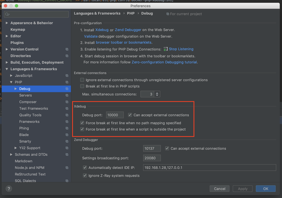This screenshot has height=198, width=282.
Task: Open help with the question mark icon
Action: point(9,189)
